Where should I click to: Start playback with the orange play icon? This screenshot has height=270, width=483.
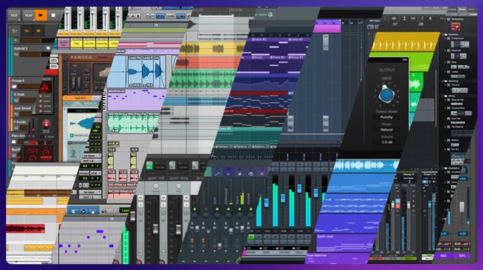pos(41,15)
